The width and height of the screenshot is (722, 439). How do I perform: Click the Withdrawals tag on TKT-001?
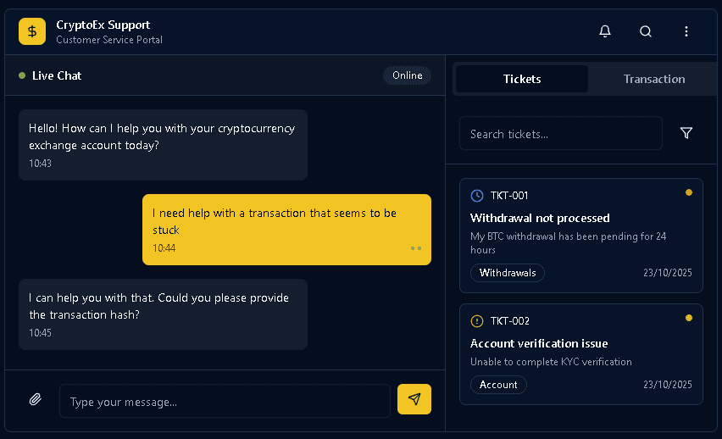[x=507, y=273]
